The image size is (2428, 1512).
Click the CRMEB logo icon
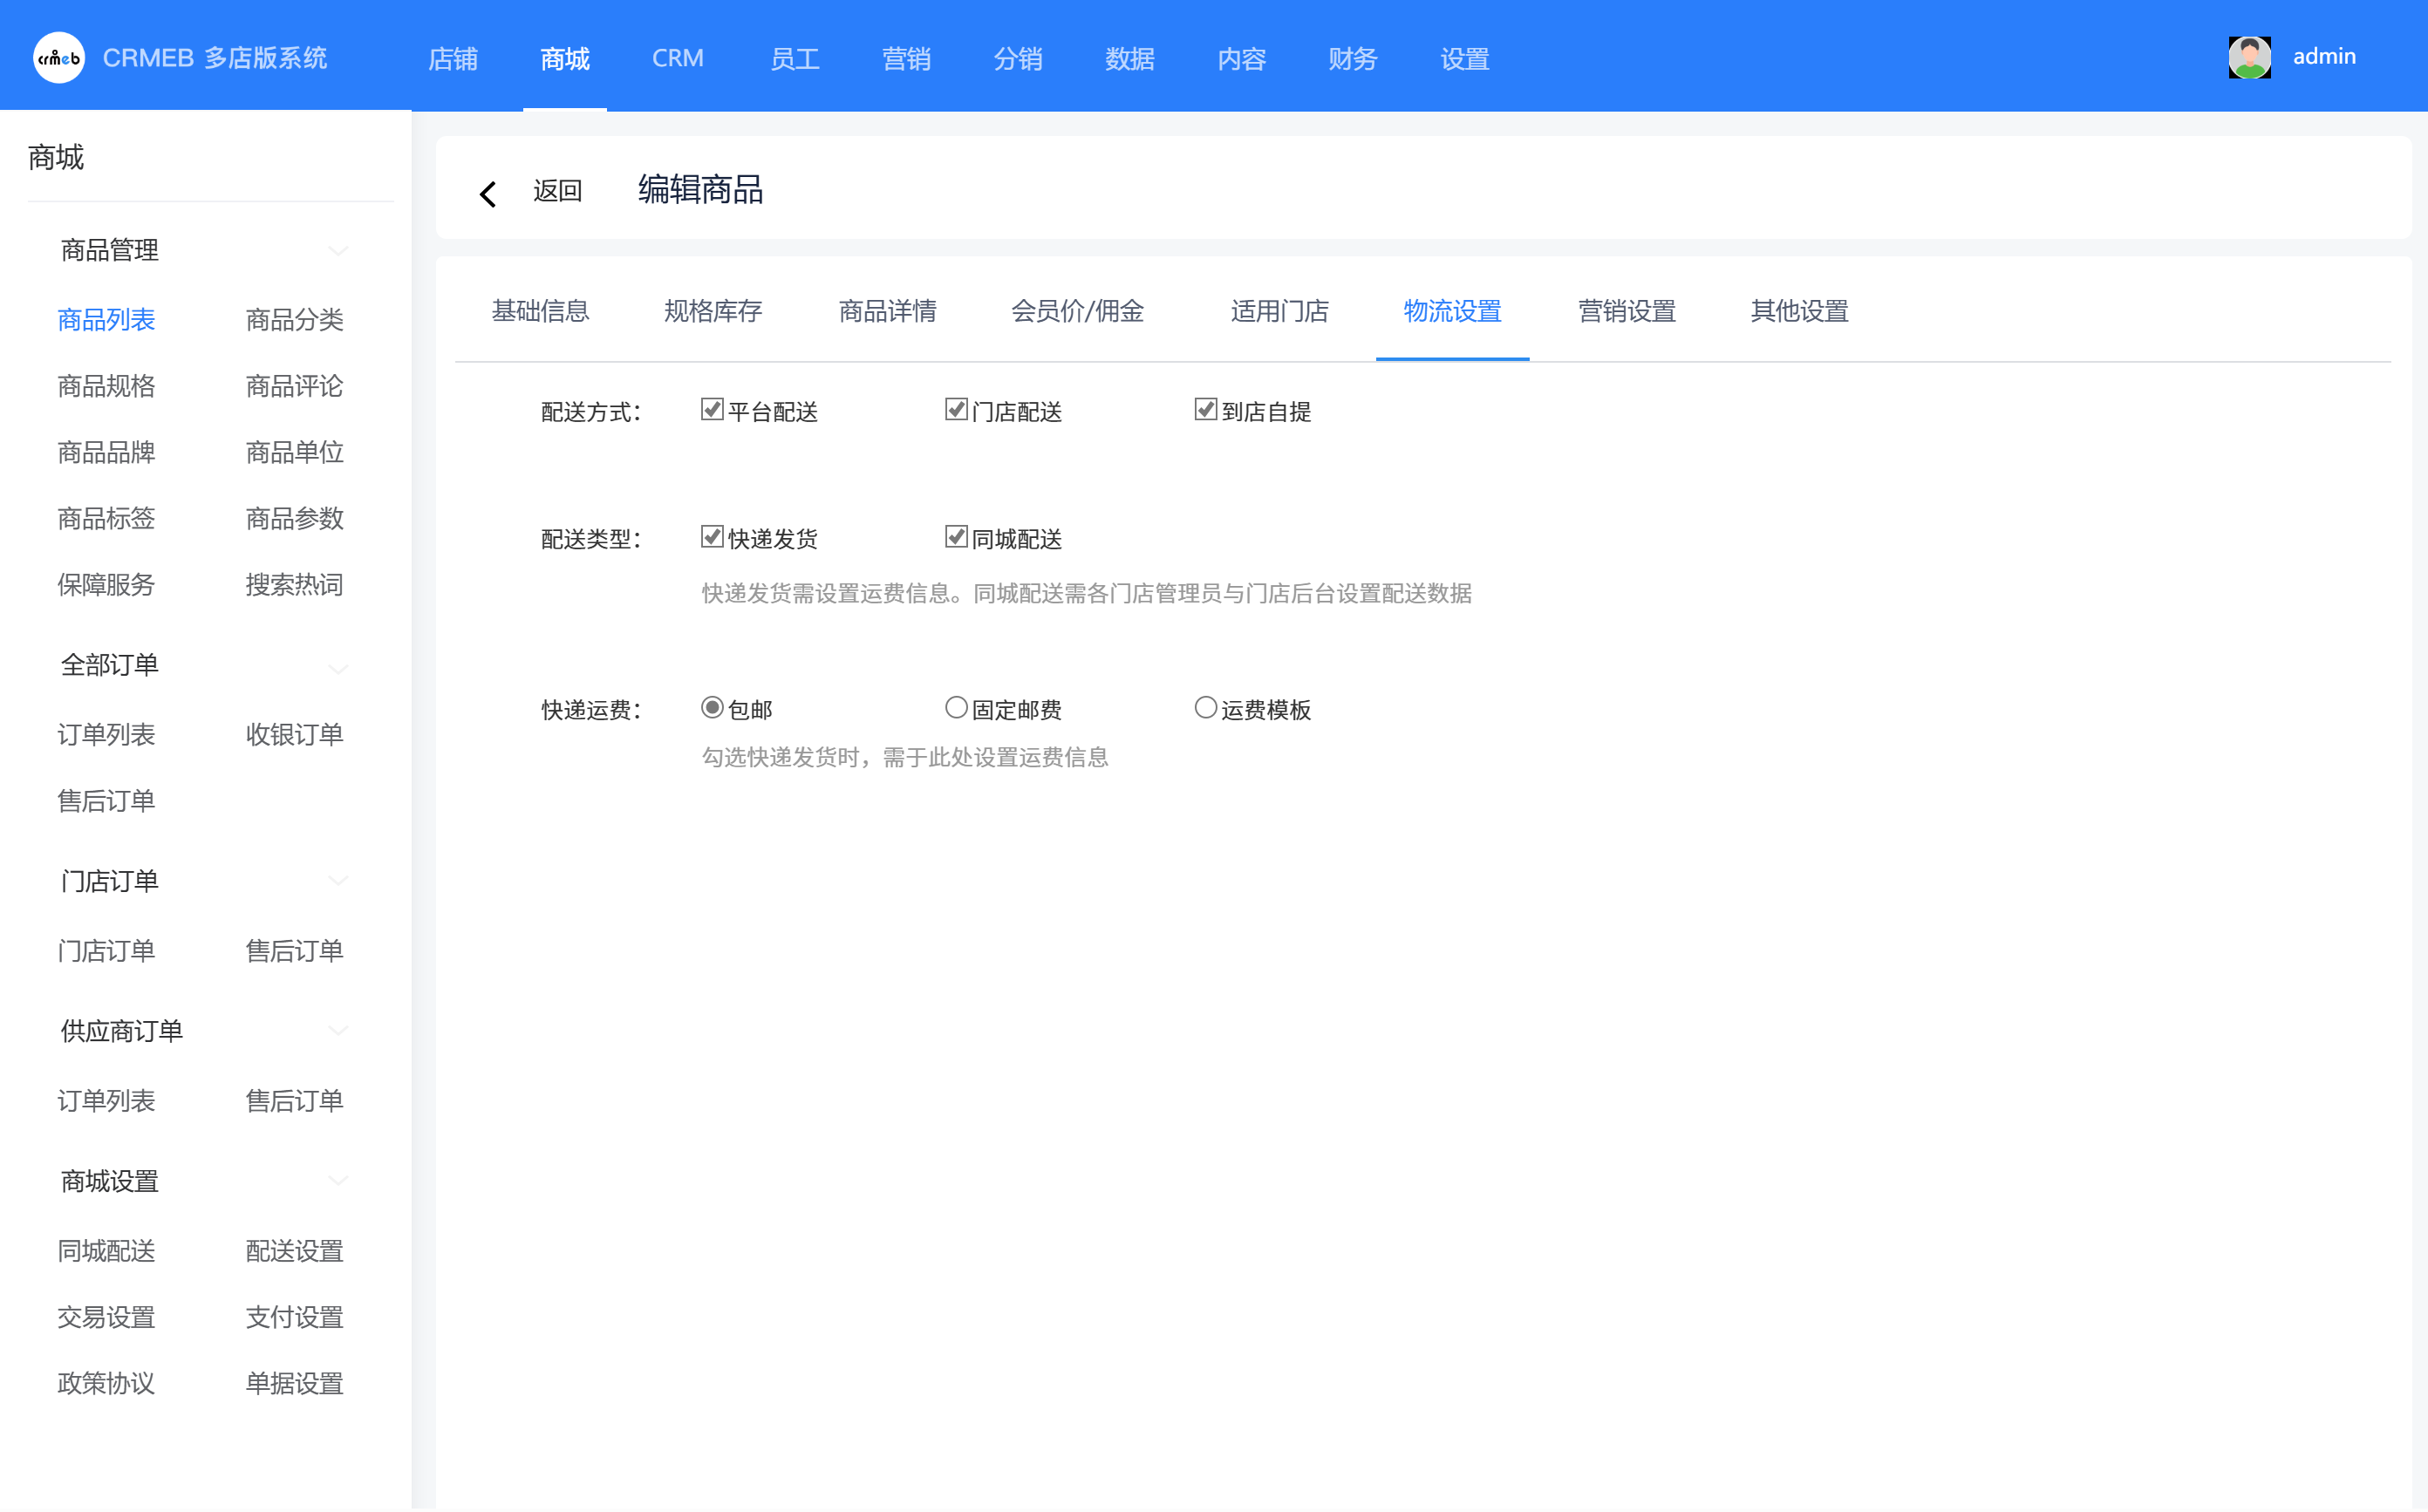tap(58, 58)
